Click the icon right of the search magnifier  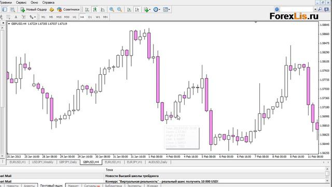click(326, 9)
